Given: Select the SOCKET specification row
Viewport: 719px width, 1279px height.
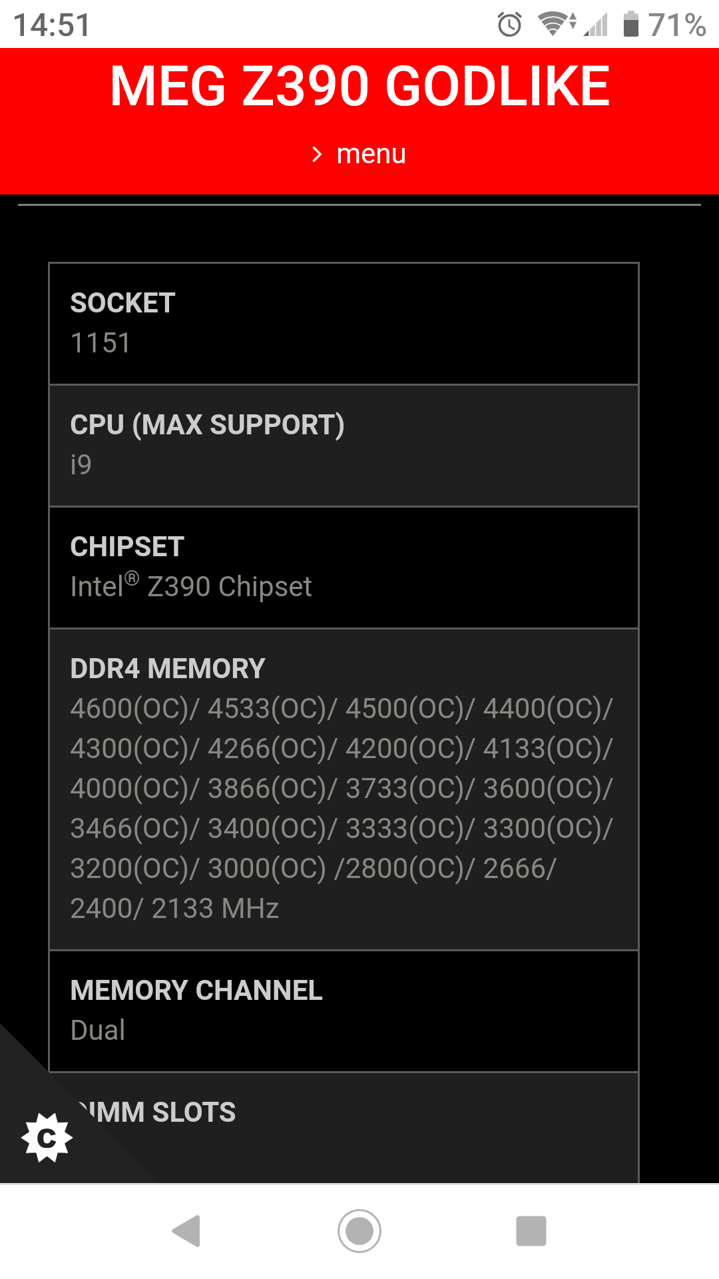Looking at the screenshot, I should coord(344,324).
